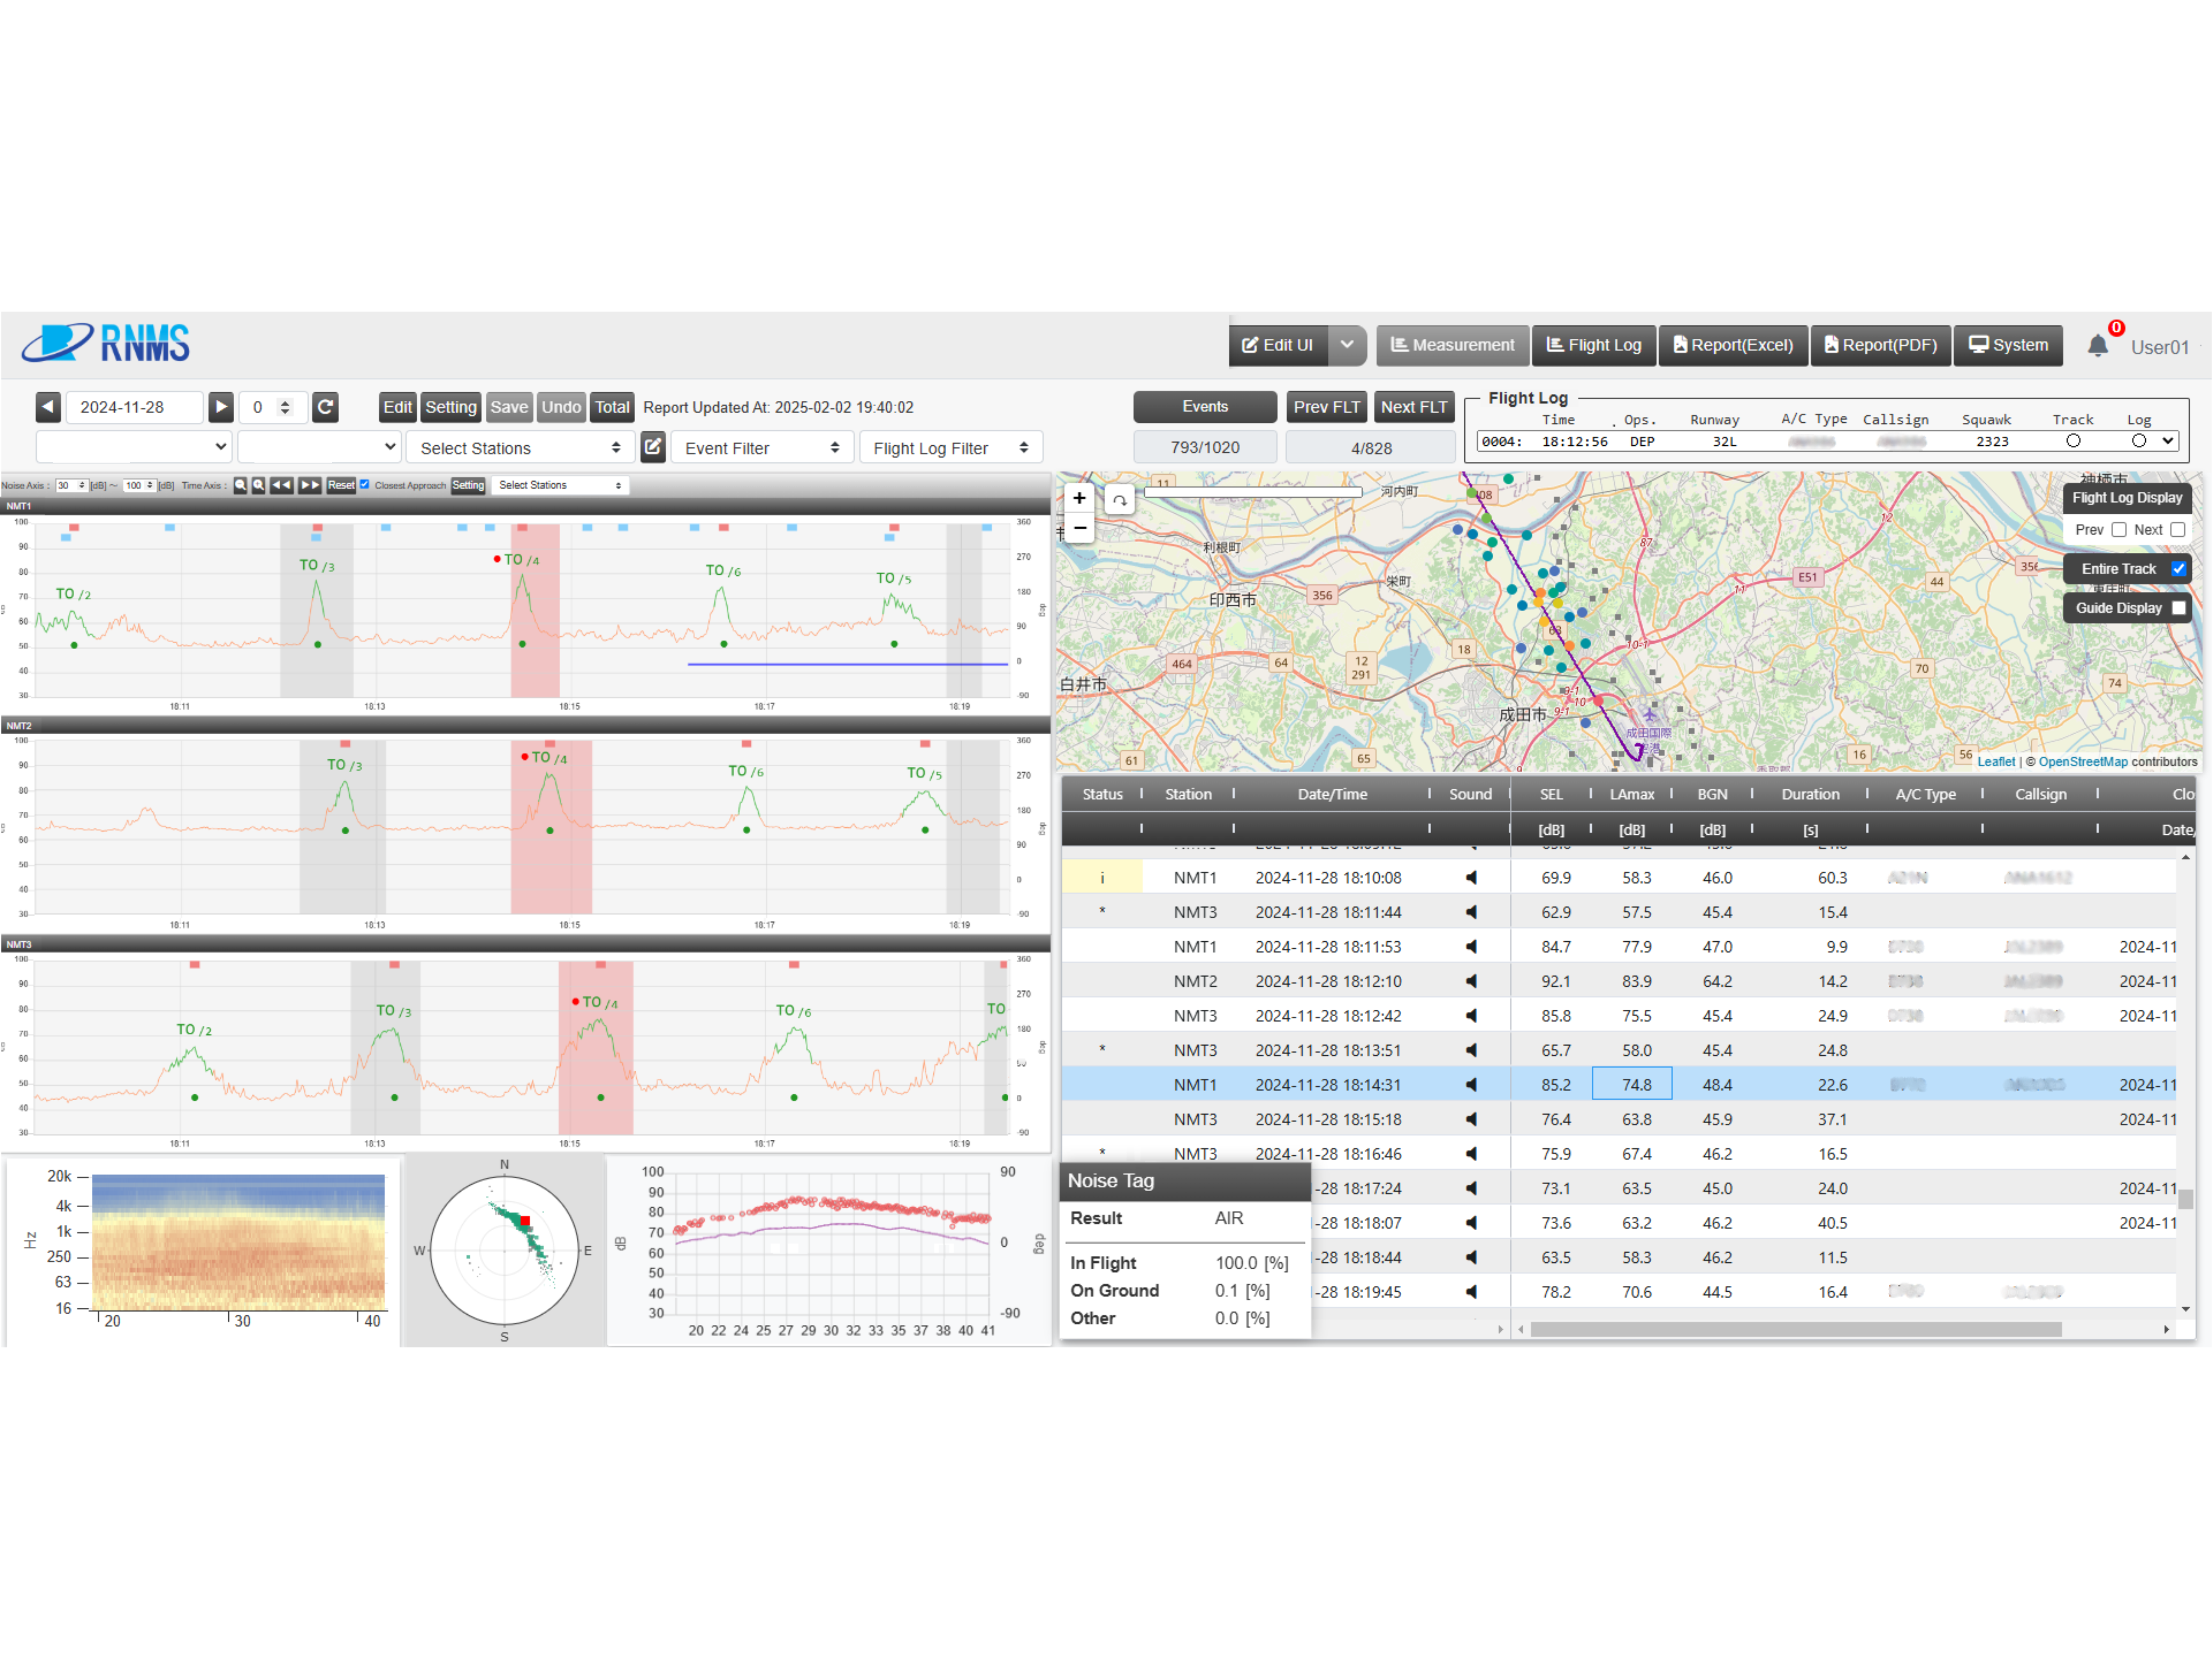Click the counter stepper next to the date
Screen dimensions: 2212x1660
[x=285, y=407]
